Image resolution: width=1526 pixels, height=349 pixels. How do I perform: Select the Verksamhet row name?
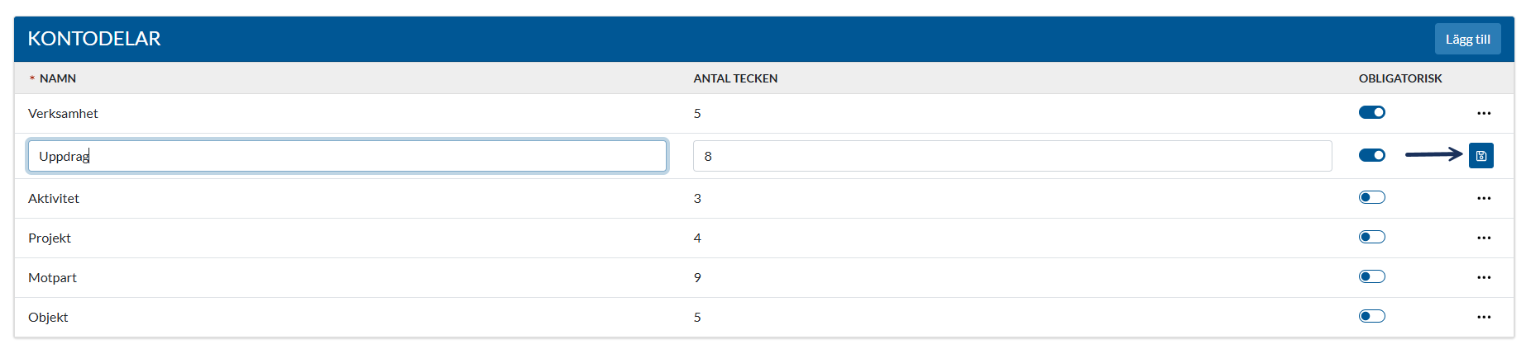pos(63,114)
